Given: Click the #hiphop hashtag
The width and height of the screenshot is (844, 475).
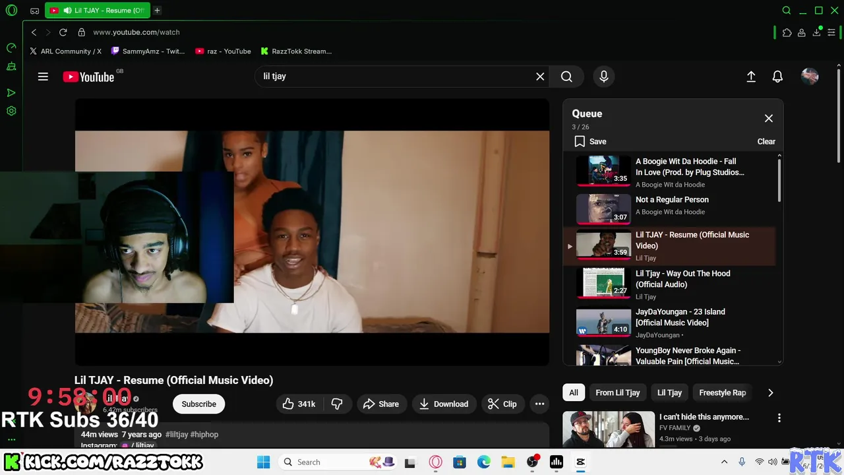Looking at the screenshot, I should point(204,435).
